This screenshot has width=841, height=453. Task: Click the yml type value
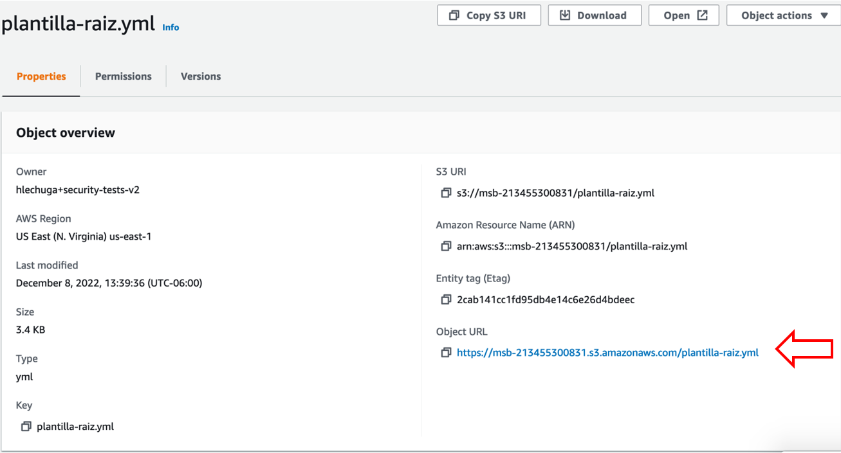24,377
